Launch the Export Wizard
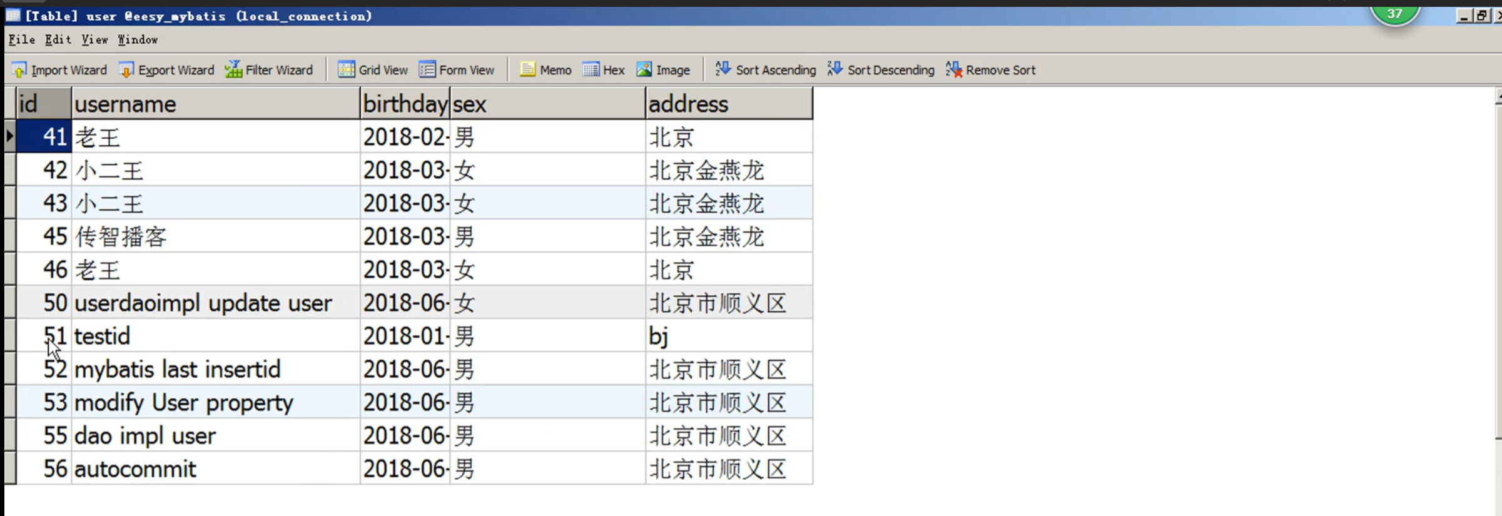Image resolution: width=1502 pixels, height=516 pixels. click(167, 70)
